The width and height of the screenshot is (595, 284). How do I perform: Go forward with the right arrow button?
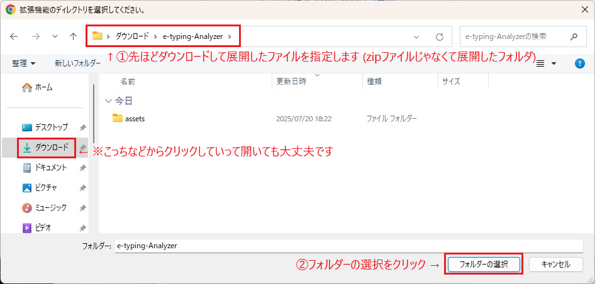36,36
